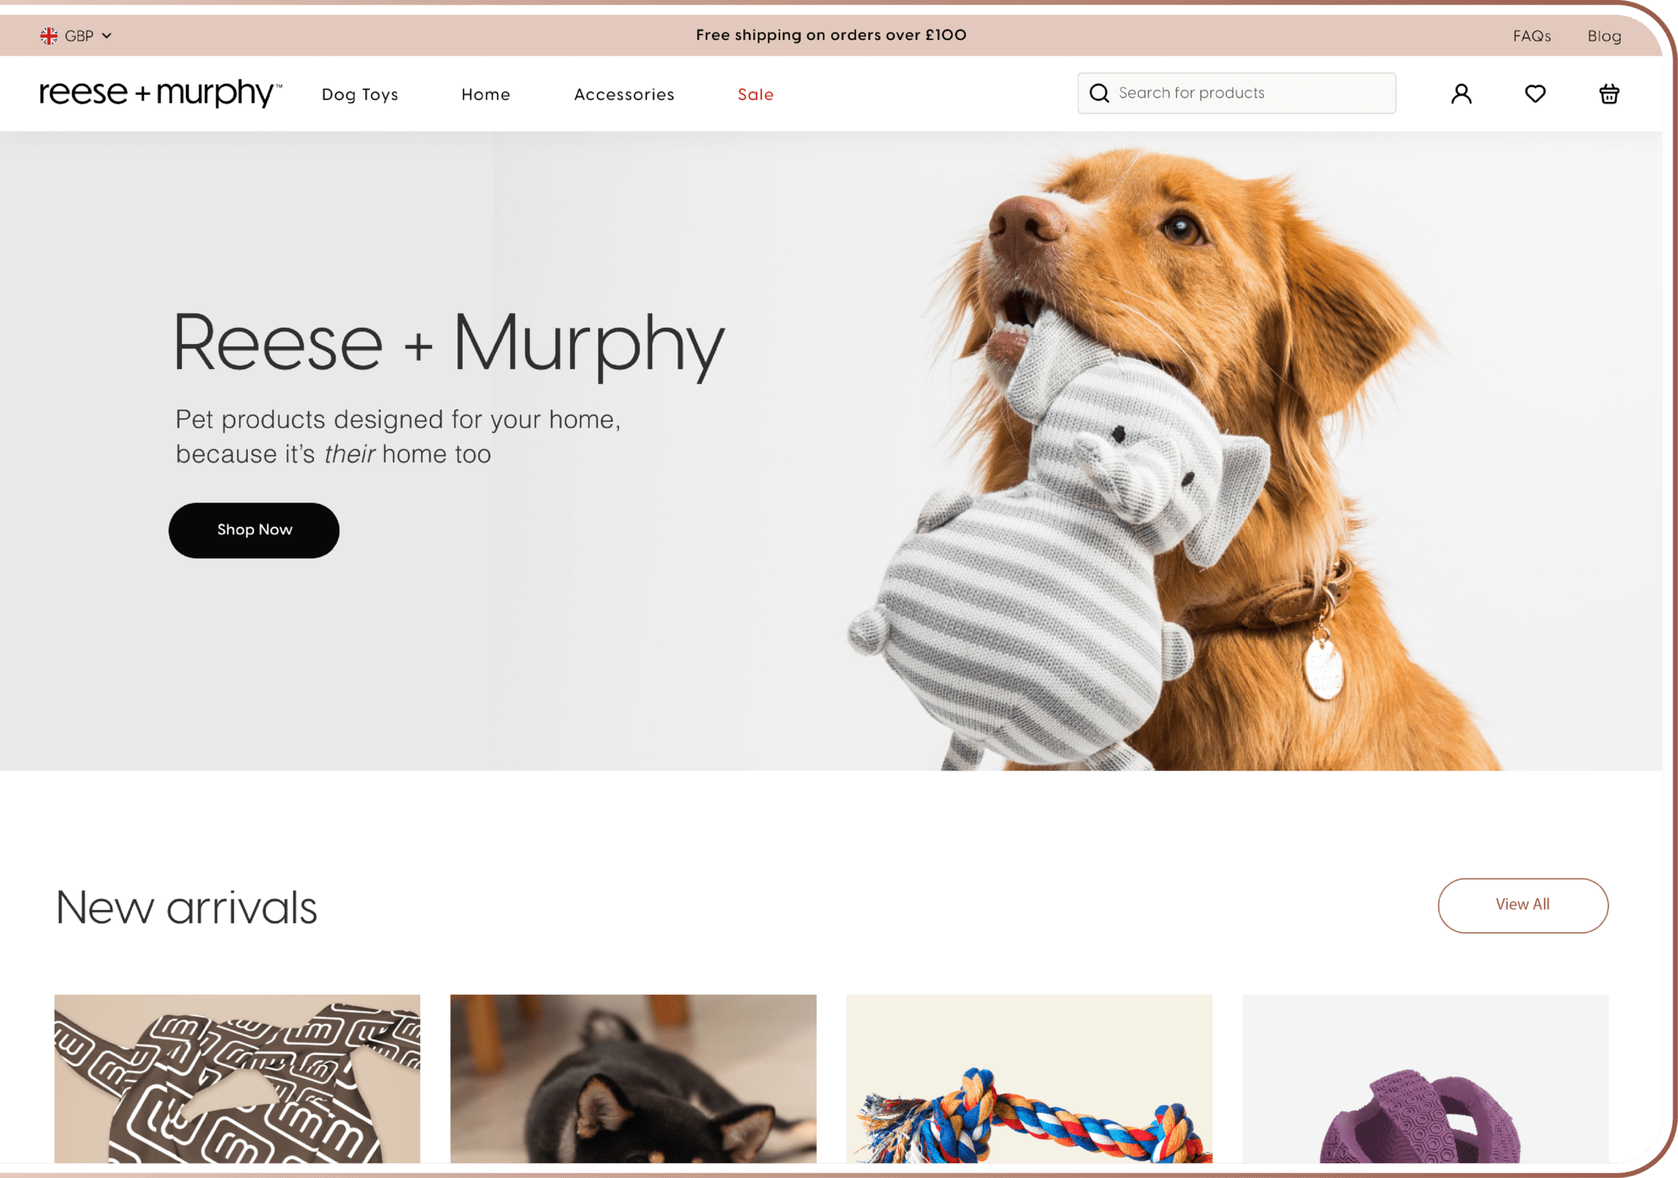
Task: Click the search magnifier icon
Action: click(x=1099, y=93)
